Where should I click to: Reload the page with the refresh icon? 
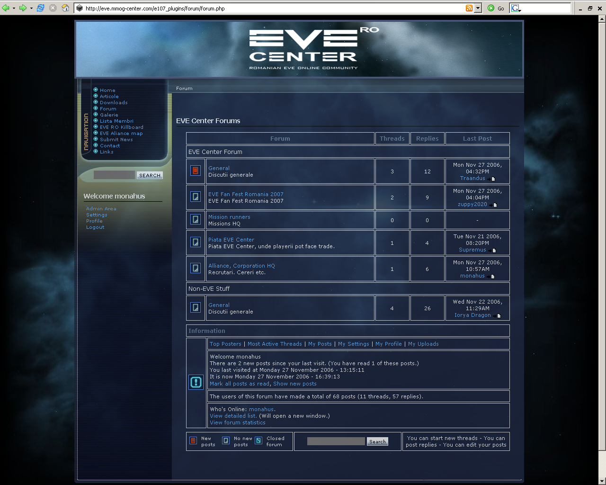pyautogui.click(x=41, y=8)
